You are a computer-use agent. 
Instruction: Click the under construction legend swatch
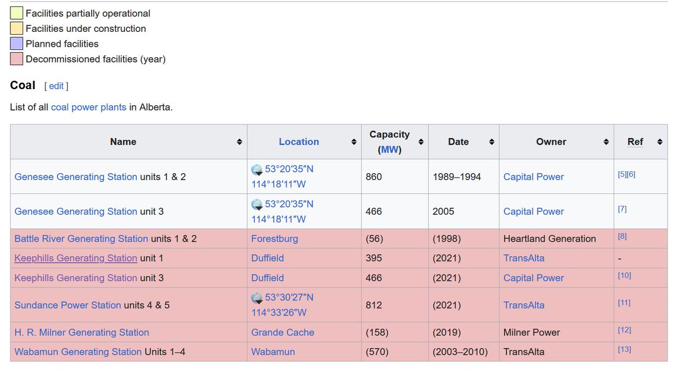[x=16, y=28]
